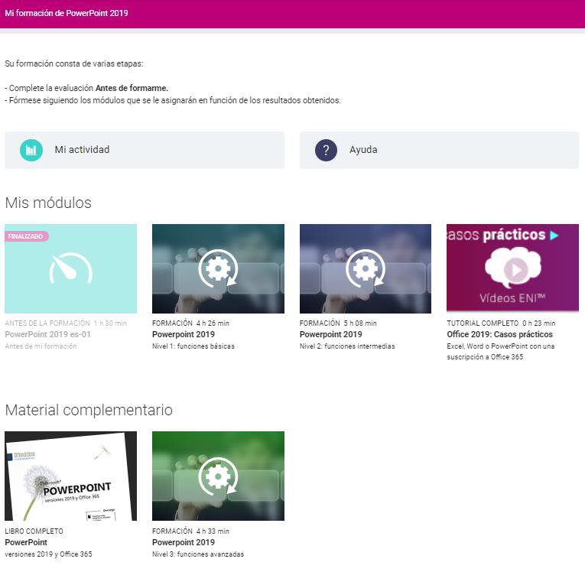Open Nivel 3 funciones avanzadas green thumbnail
Image resolution: width=585 pixels, height=572 pixels.
218,476
